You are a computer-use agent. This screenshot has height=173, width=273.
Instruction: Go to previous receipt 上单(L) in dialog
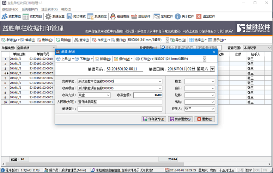[x=64, y=59]
